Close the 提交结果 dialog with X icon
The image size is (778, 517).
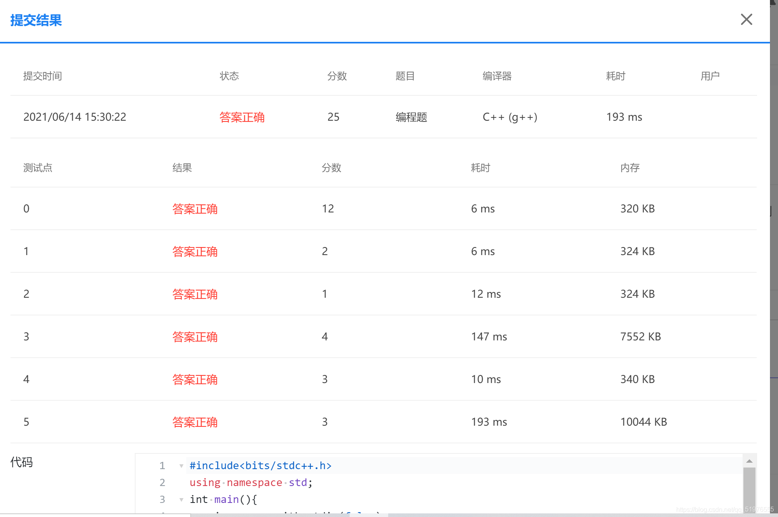[746, 19]
